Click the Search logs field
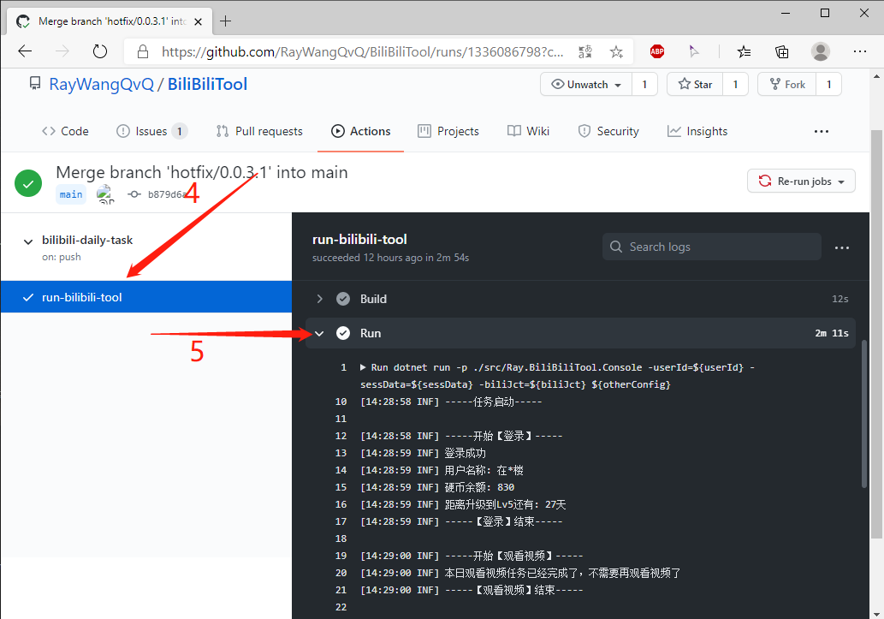Screen dimensions: 884x619 coord(712,247)
